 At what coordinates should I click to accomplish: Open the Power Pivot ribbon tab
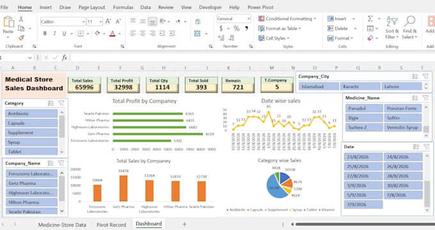click(x=260, y=7)
